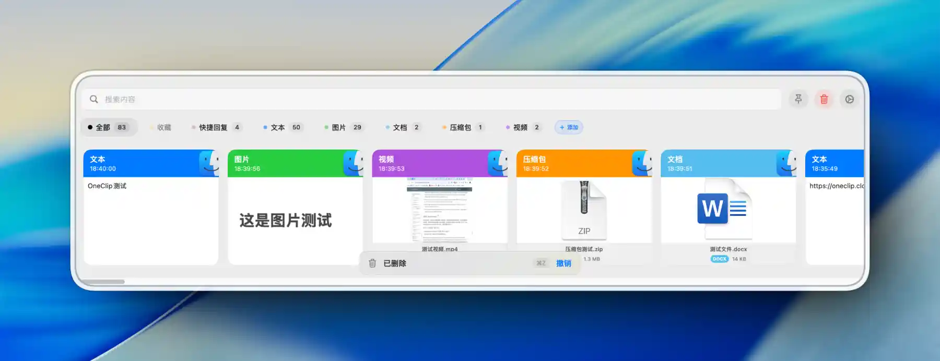This screenshot has width=940, height=361.
Task: Click the Word document icon
Action: tap(723, 209)
